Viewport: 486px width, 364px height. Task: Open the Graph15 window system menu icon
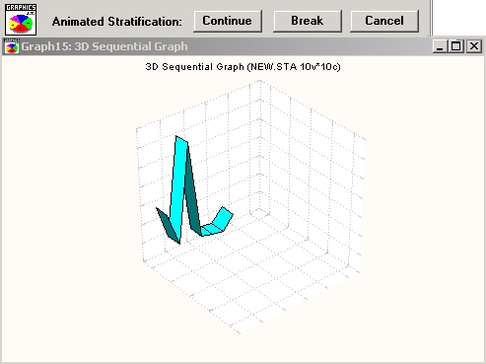[12, 46]
